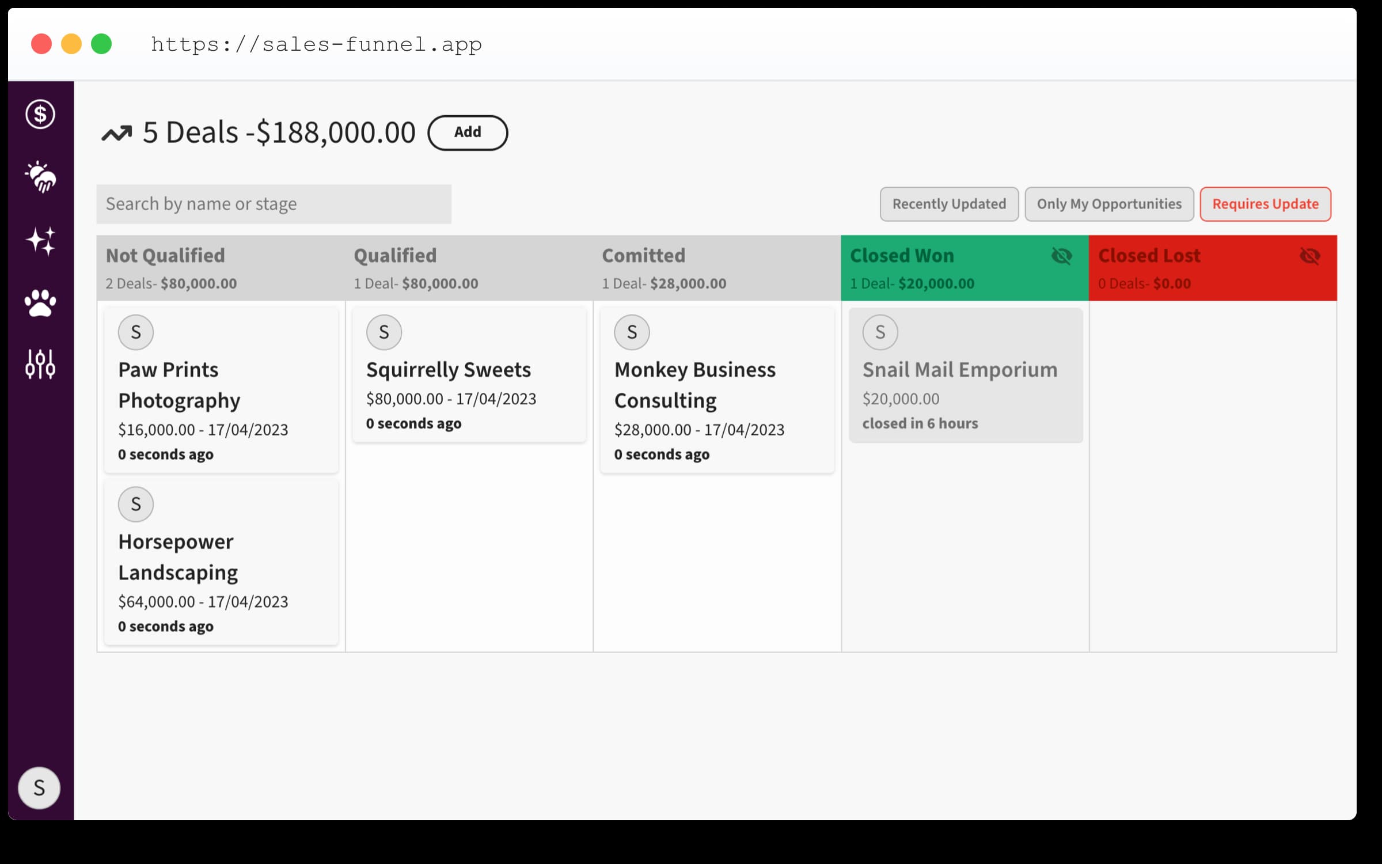
Task: Click '$64,000.00 - 17/04/2023' on Horsepower card
Action: click(203, 602)
